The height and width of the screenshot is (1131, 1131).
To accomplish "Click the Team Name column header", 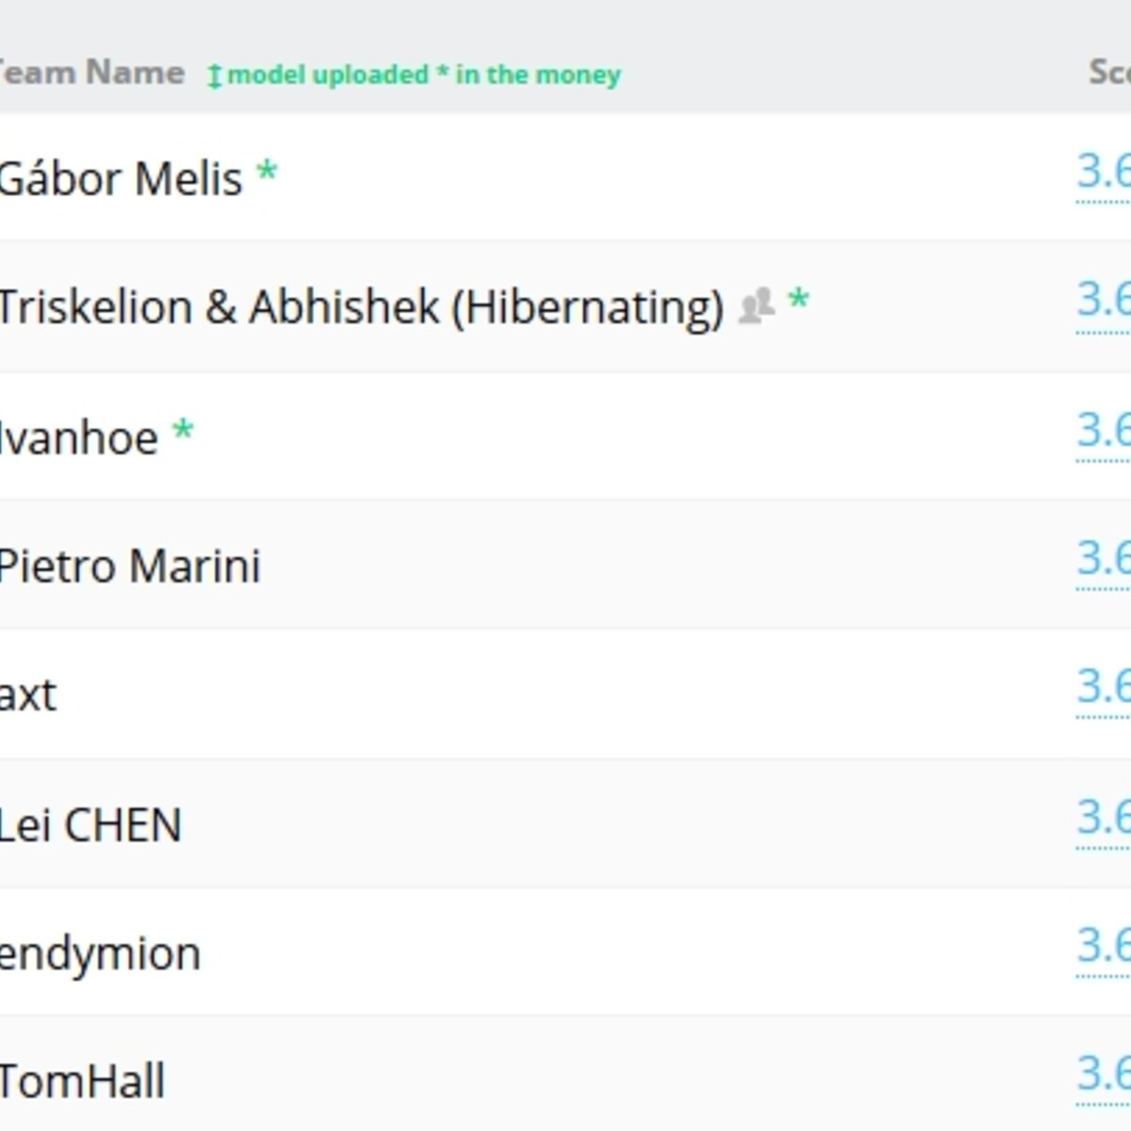I will pyautogui.click(x=91, y=73).
